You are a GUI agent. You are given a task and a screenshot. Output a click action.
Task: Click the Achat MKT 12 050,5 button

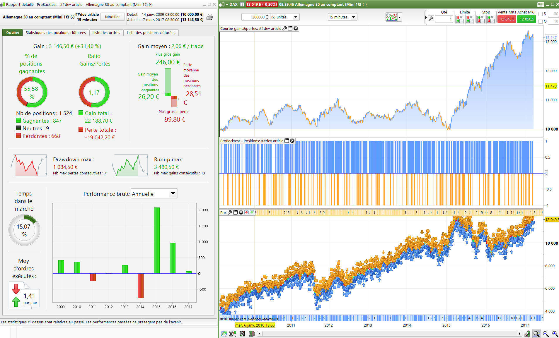coord(527,19)
